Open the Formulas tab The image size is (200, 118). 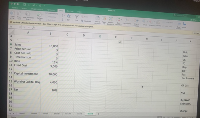pyautogui.click(x=51, y=10)
